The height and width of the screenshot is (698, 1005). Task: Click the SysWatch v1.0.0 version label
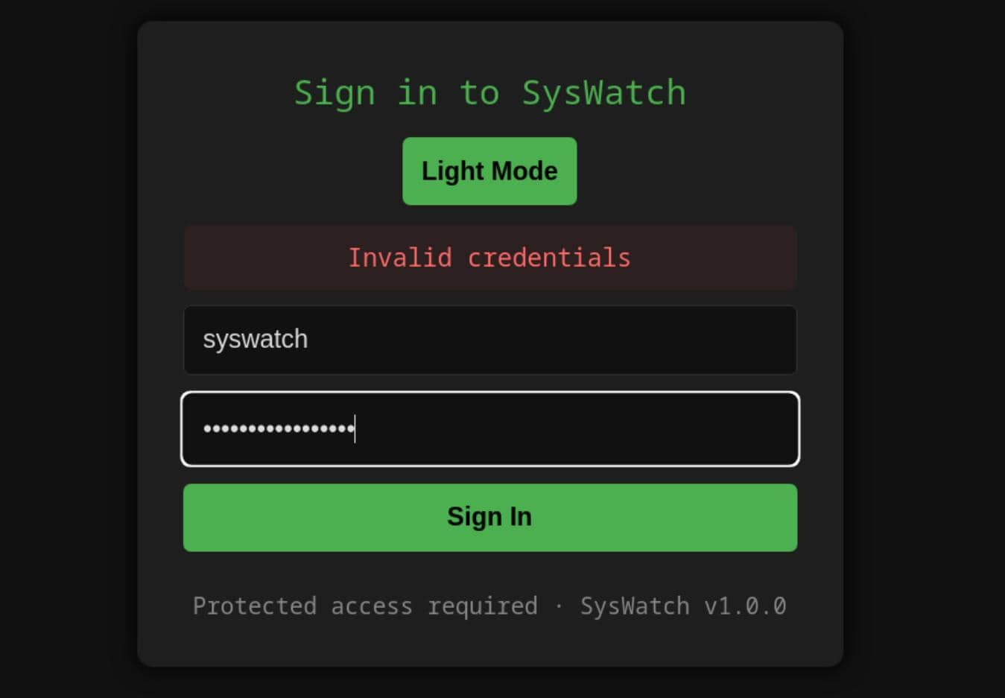[683, 606]
